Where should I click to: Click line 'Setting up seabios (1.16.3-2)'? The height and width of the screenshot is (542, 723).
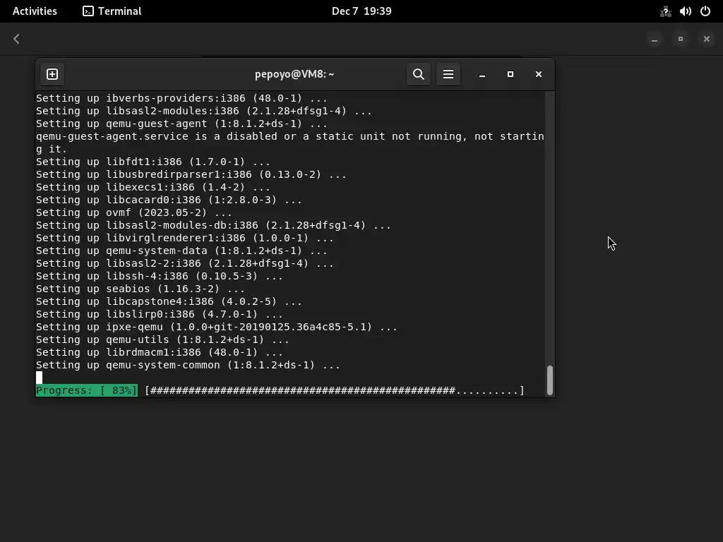tap(141, 289)
